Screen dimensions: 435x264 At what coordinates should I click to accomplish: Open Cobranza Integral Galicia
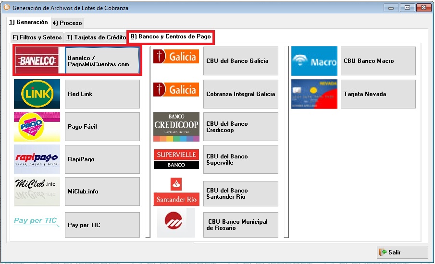pyautogui.click(x=240, y=94)
